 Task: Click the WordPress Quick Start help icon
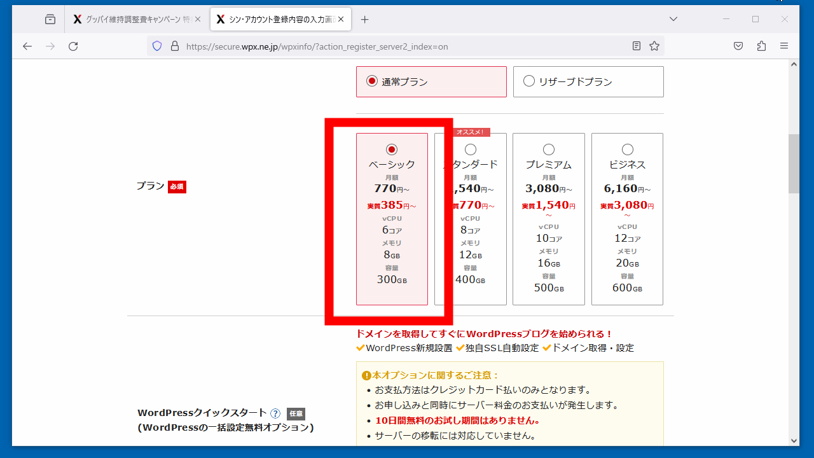click(275, 413)
